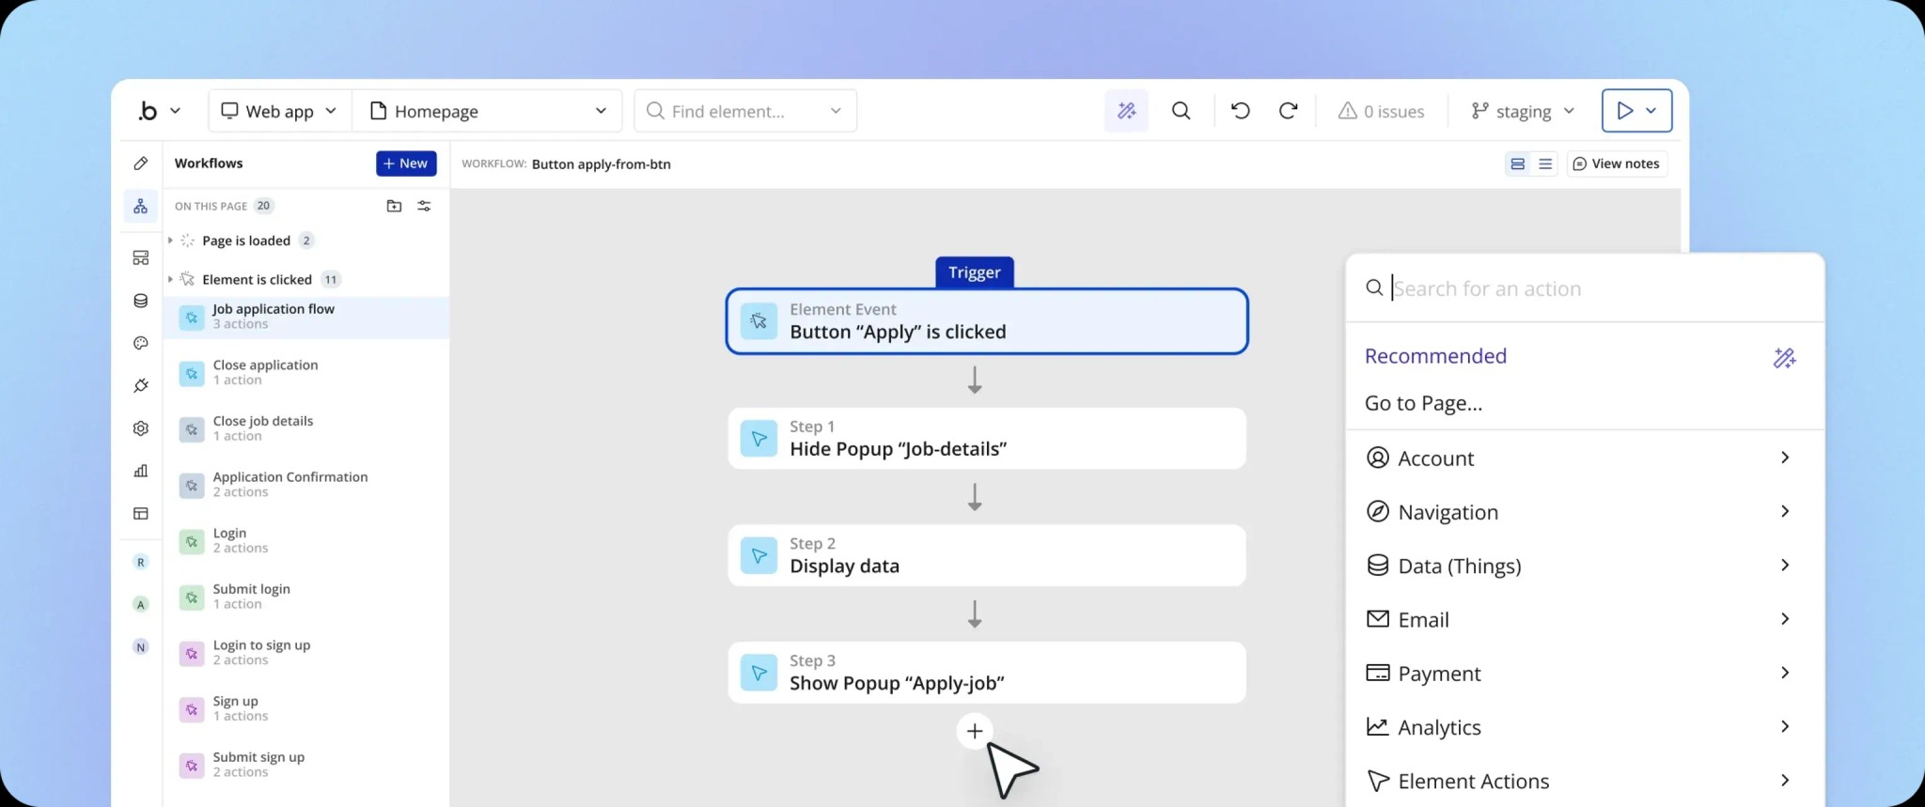Select the Sign up workflow
The width and height of the screenshot is (1925, 807).
point(306,708)
